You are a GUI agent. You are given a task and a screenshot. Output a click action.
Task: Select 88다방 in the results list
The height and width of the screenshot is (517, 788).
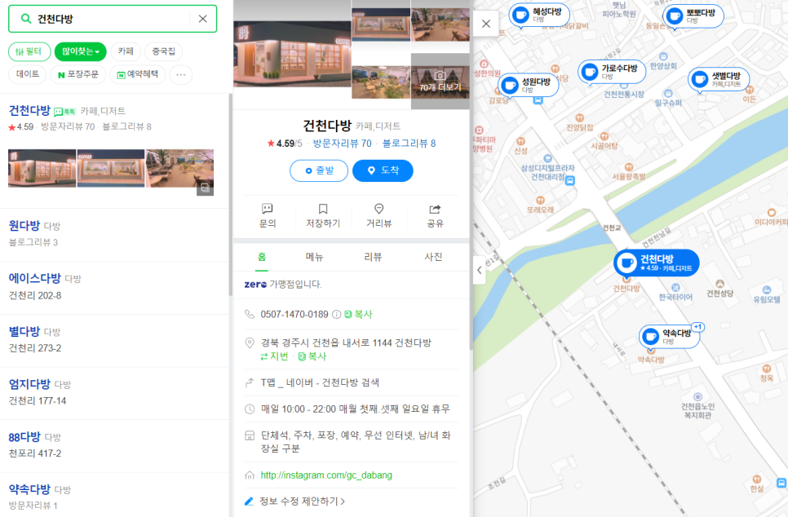pyautogui.click(x=24, y=436)
